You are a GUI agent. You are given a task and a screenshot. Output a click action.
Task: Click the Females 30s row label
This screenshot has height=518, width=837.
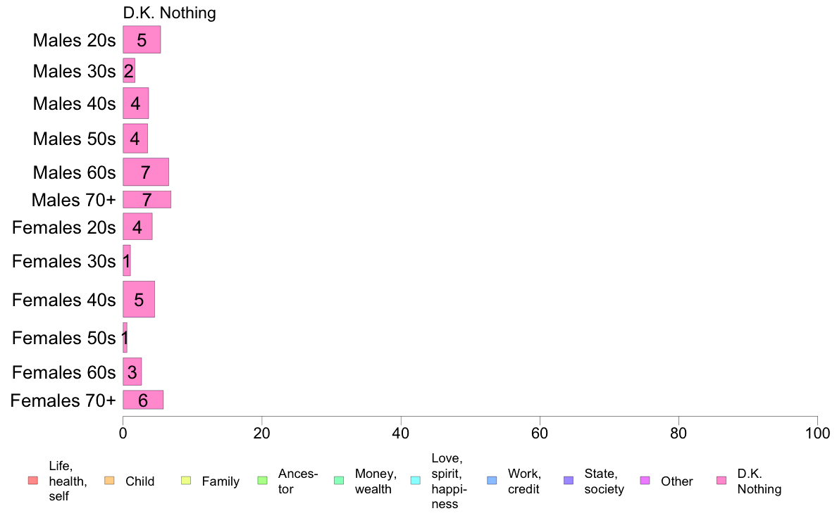coord(63,261)
